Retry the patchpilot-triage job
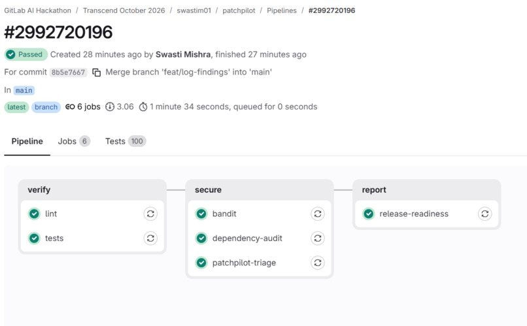Viewport: 527px width, 326px height. click(318, 263)
